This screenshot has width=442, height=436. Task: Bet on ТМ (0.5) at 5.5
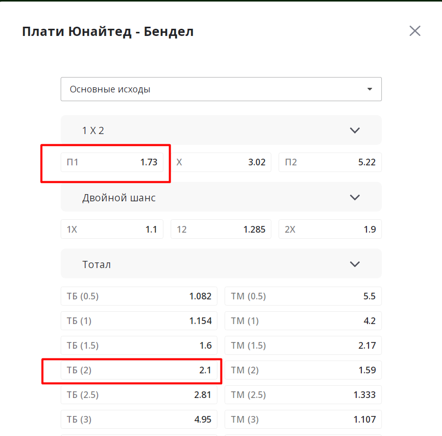click(303, 296)
